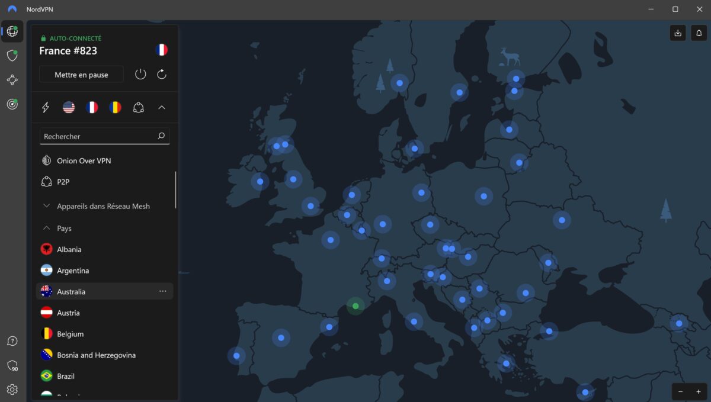Collapse the Pays section
711x402 pixels.
point(57,229)
